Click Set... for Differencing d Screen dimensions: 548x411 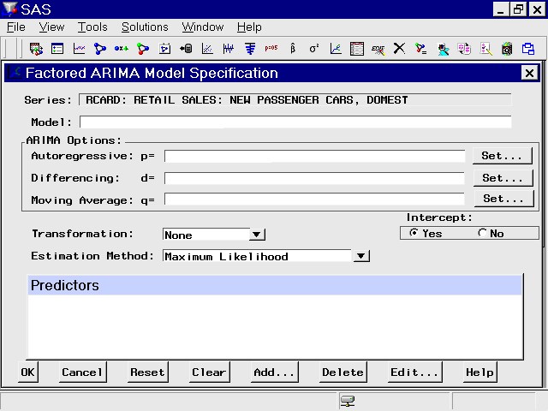tap(503, 178)
